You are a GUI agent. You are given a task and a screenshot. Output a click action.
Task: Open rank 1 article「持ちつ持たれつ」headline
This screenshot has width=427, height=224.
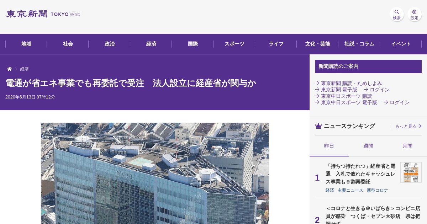[x=360, y=174]
